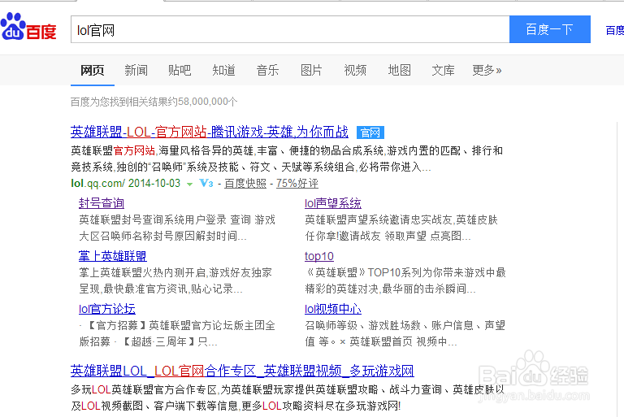Open the 封号查询 sublink

(102, 203)
